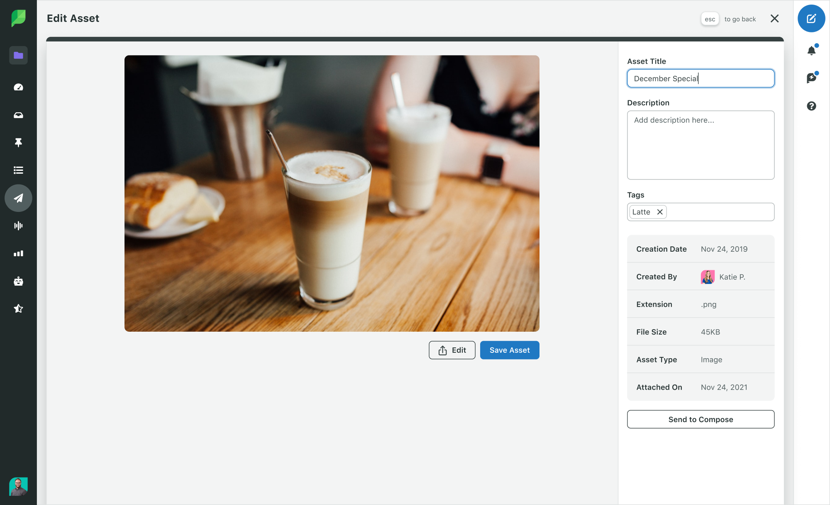The height and width of the screenshot is (505, 830).
Task: Open the dashboard gauge icon in sidebar
Action: [x=18, y=87]
